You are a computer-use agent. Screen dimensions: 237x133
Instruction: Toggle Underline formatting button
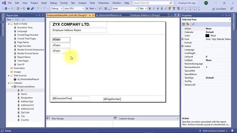pos(158,8)
